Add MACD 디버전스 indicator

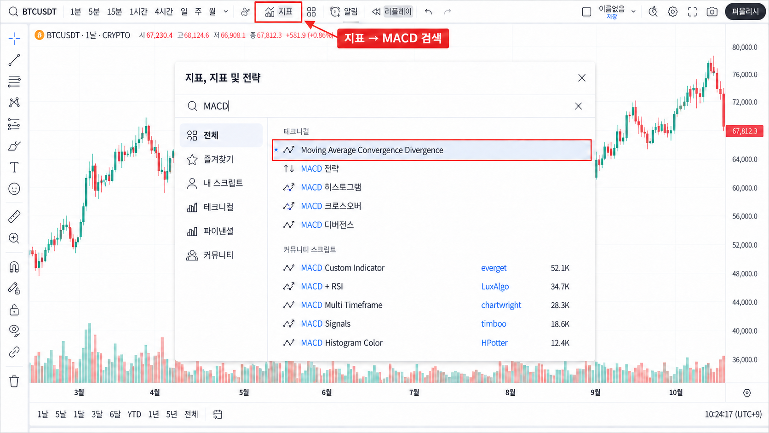click(432, 225)
